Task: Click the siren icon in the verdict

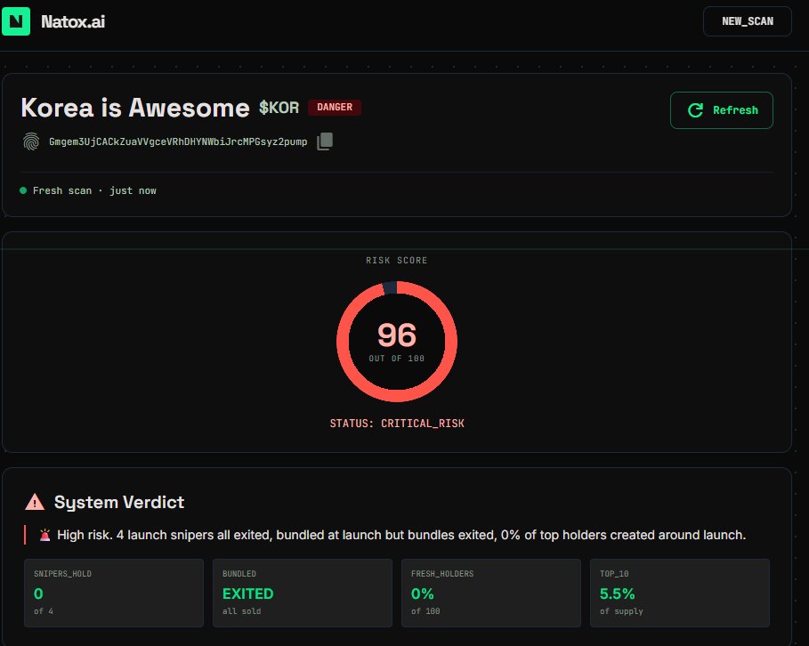Action: (44, 535)
